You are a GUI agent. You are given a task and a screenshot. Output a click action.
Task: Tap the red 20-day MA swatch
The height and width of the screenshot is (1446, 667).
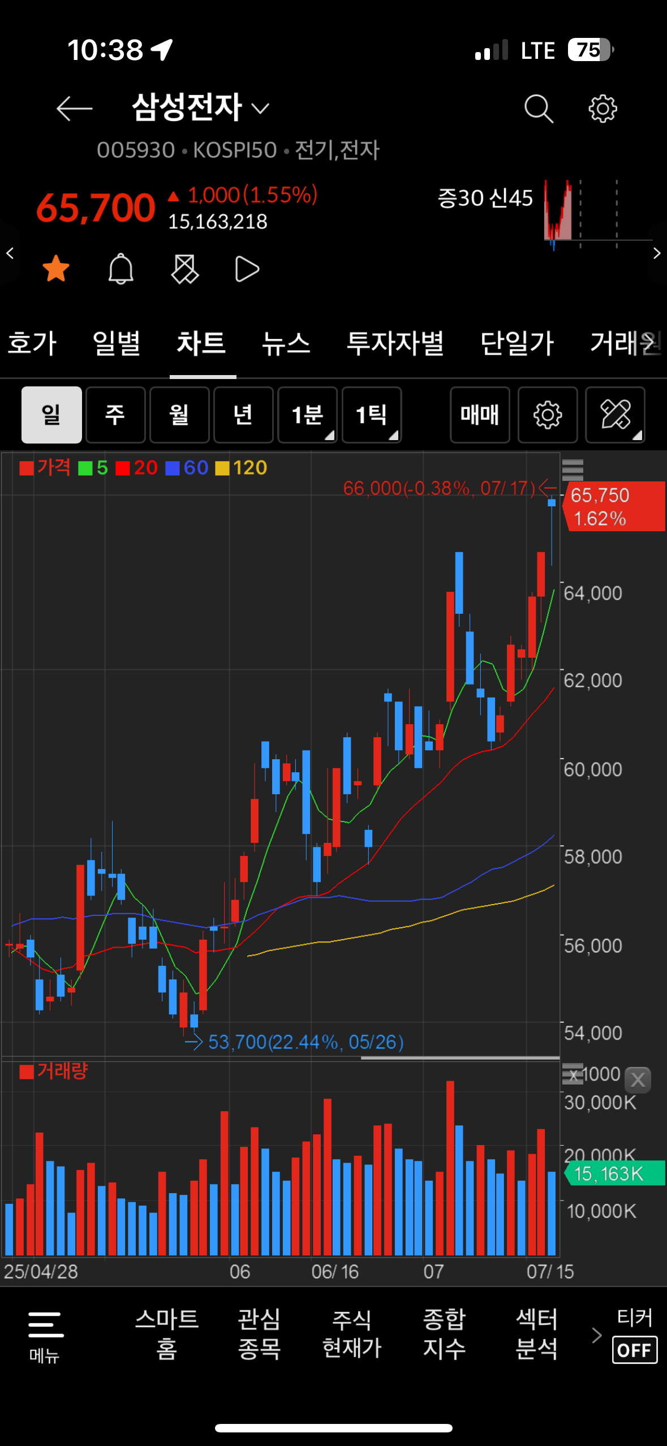click(x=123, y=468)
